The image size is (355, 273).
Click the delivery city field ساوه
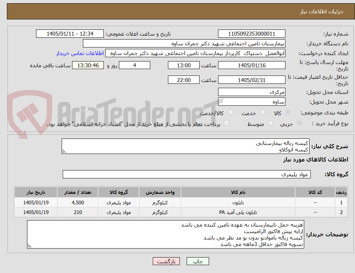tap(252, 102)
